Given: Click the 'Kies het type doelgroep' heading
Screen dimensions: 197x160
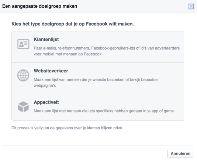Looking at the screenshot, I should (73, 24).
